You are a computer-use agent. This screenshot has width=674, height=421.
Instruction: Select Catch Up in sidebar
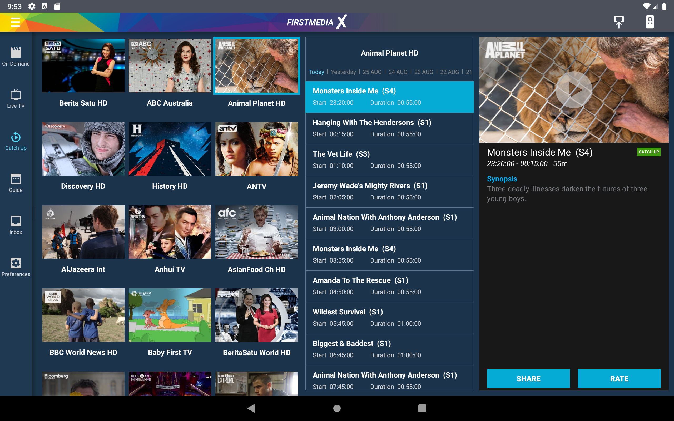pyautogui.click(x=16, y=141)
